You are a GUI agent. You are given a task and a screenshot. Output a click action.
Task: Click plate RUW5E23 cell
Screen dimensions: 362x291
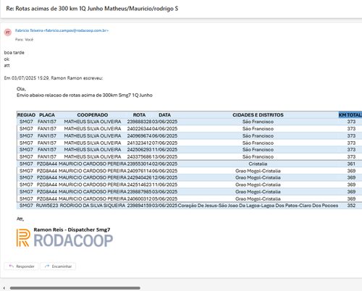click(x=47, y=206)
